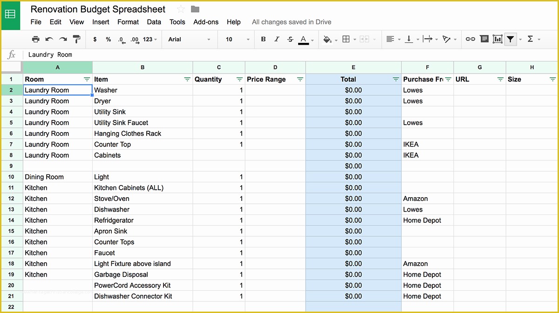Image resolution: width=559 pixels, height=313 pixels.
Task: Select the Paint format roller
Action: [x=76, y=39]
